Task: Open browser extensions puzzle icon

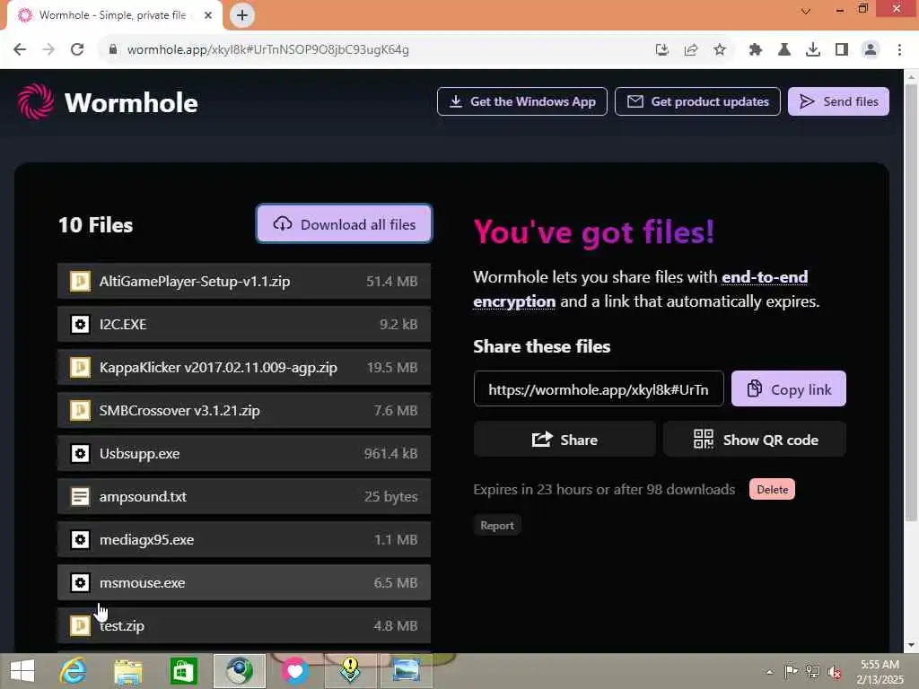Action: (x=756, y=50)
